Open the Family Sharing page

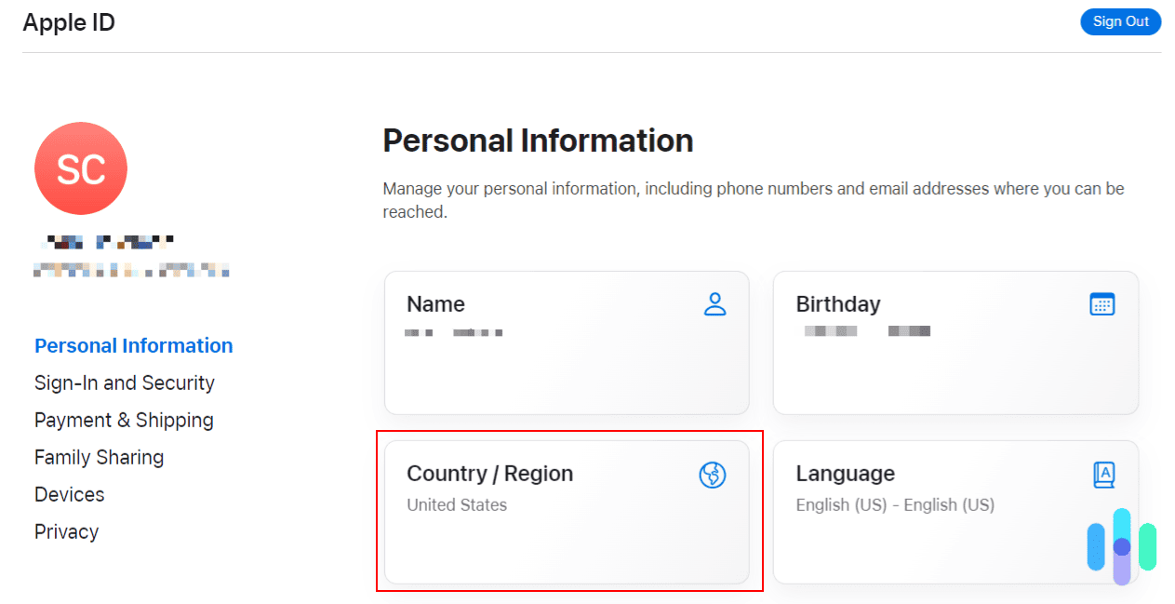point(99,457)
